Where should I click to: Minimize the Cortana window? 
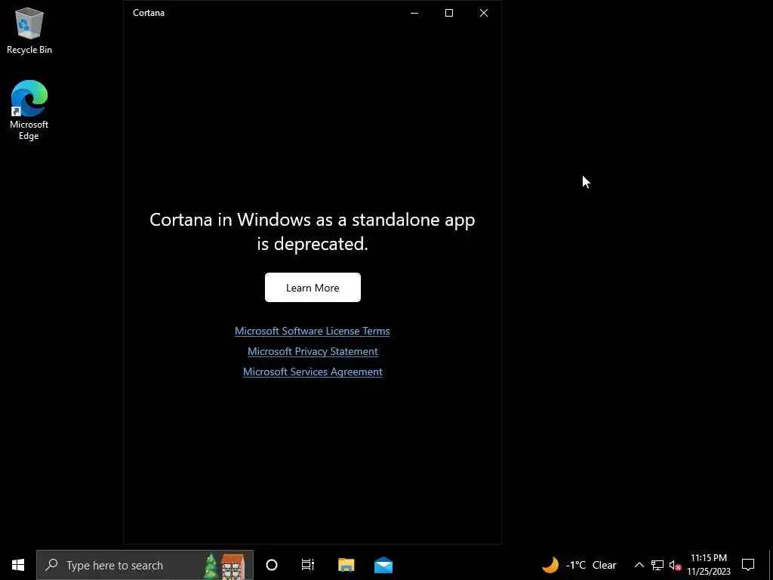(414, 13)
